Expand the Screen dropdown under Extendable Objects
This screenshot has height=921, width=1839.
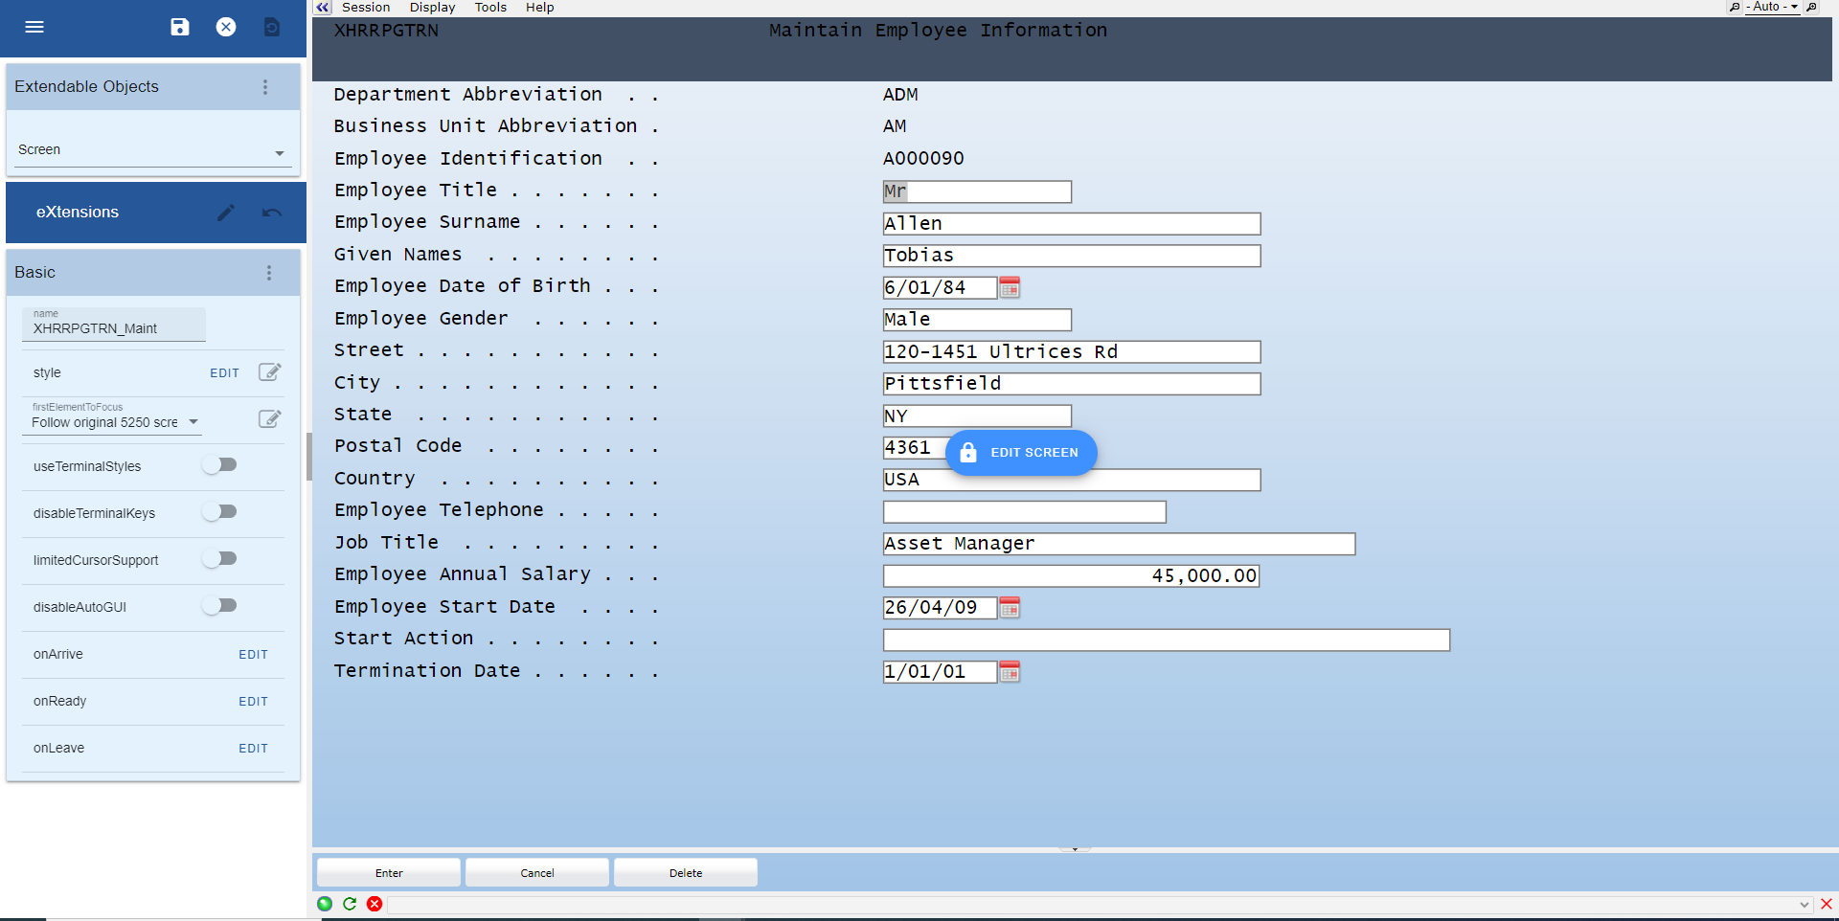[x=153, y=150]
